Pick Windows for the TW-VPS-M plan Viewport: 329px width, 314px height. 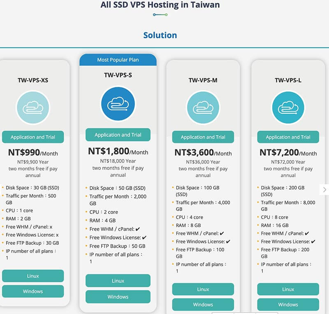203,305
